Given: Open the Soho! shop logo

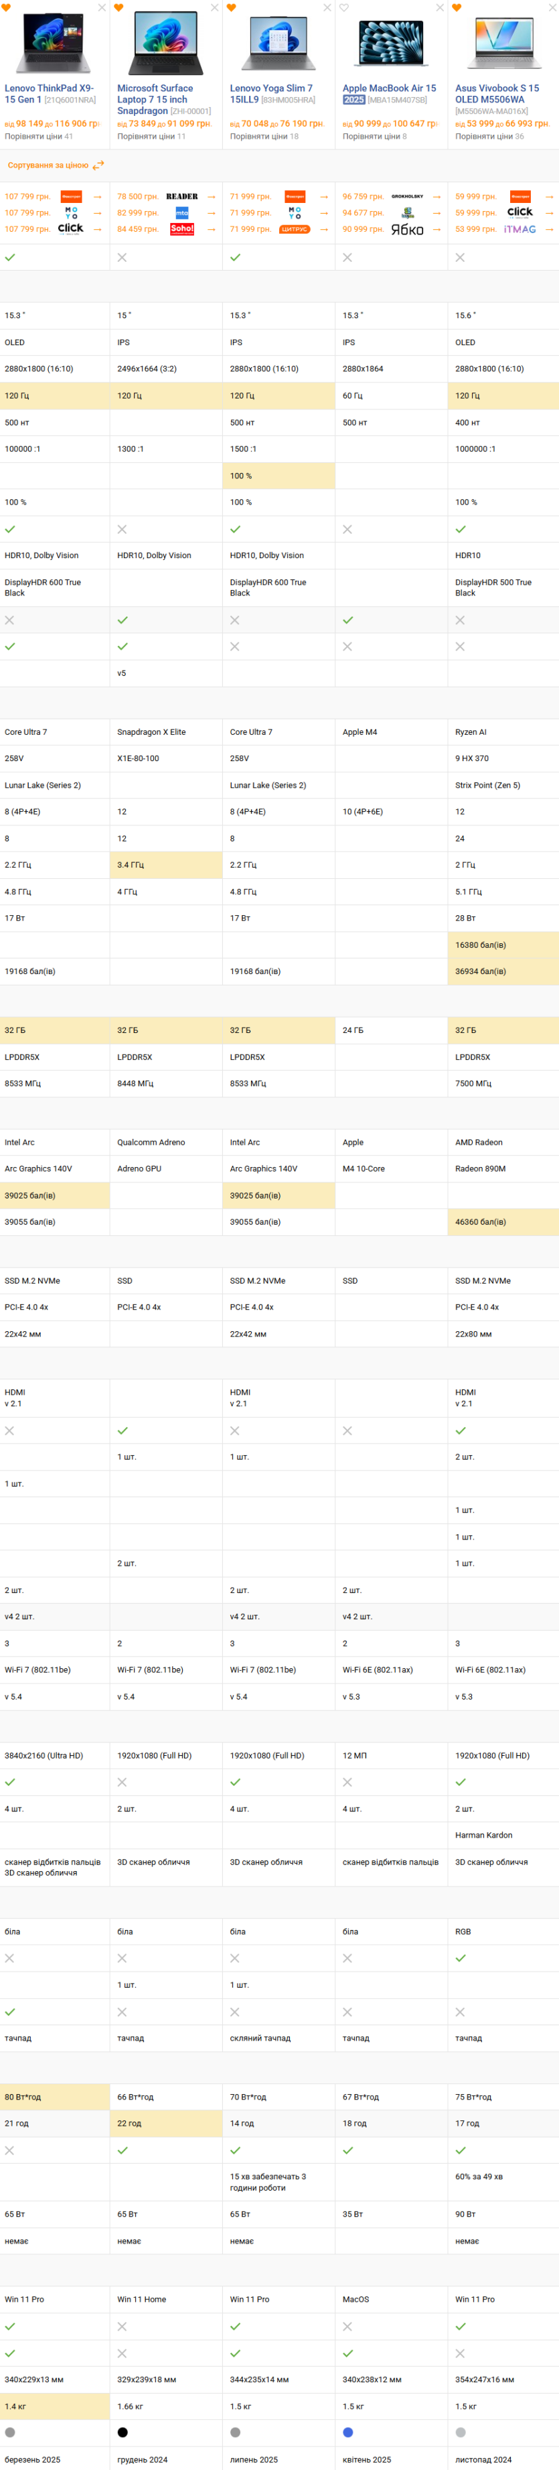Looking at the screenshot, I should click(x=182, y=229).
